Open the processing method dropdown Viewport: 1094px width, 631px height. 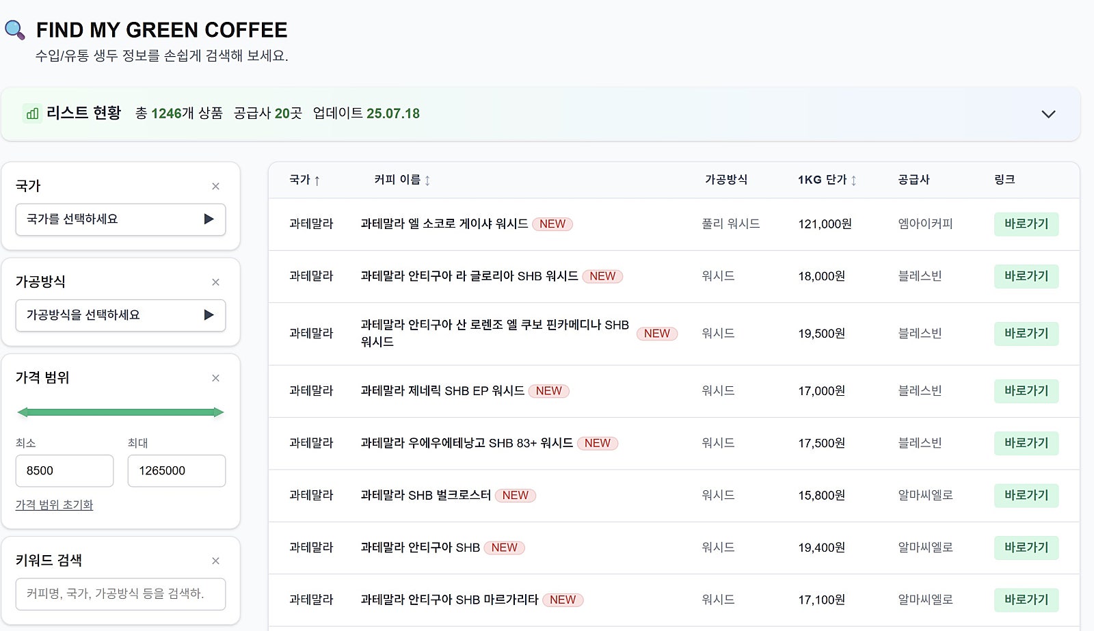tap(120, 315)
